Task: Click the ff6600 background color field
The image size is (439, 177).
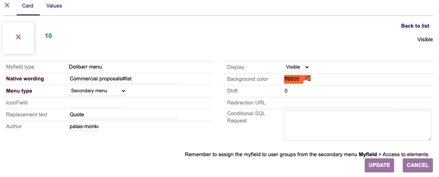Action: pos(293,79)
